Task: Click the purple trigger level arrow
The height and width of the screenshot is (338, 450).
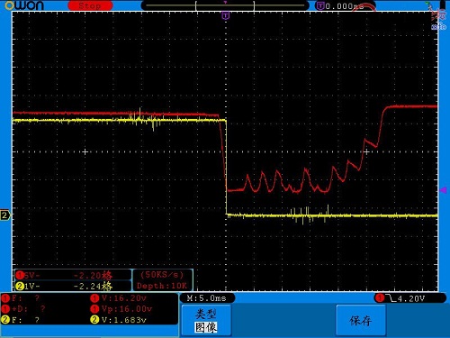Action: (444, 190)
